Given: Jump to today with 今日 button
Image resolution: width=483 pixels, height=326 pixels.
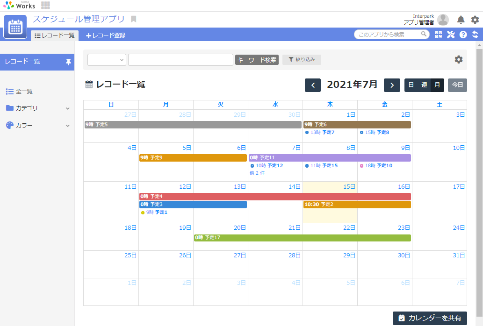Looking at the screenshot, I should [457, 85].
